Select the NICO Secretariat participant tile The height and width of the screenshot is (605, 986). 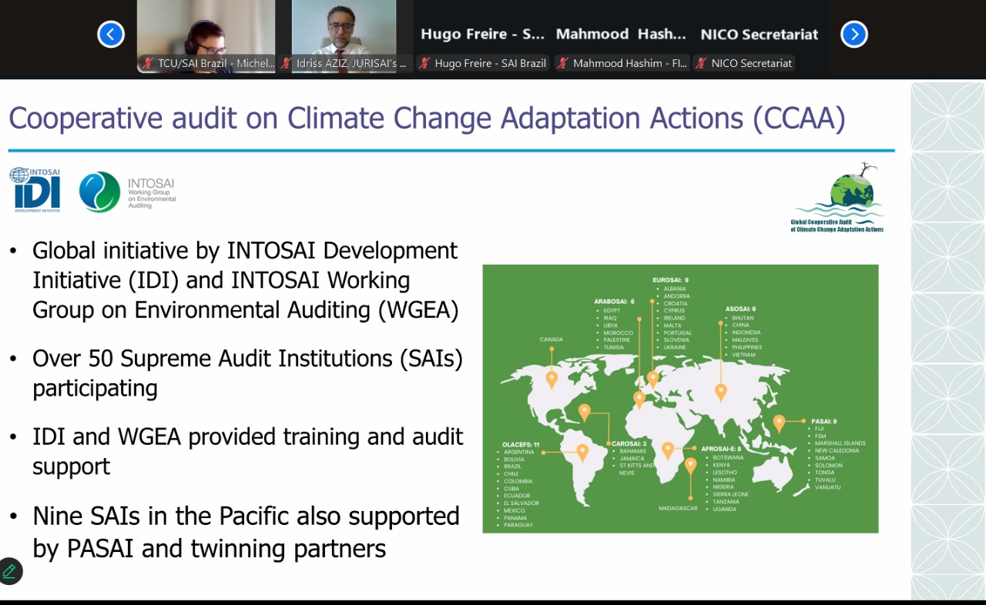[x=759, y=35]
